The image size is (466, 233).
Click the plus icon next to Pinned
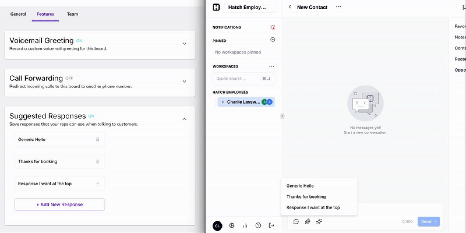(x=273, y=40)
